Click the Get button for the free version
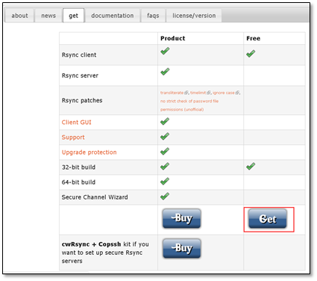Screen dimensions: 317x281 tap(268, 218)
